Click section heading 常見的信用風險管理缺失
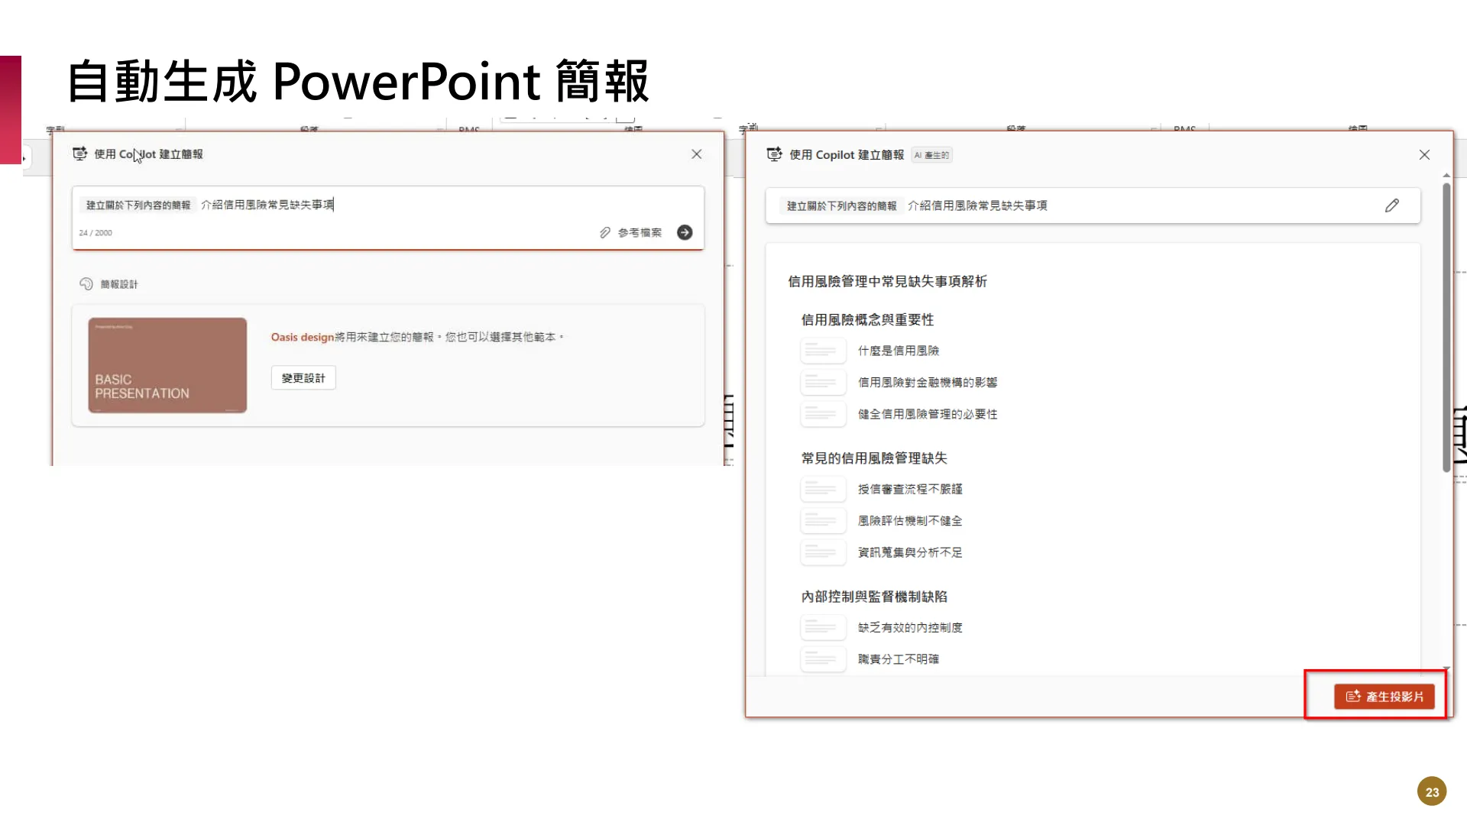Image resolution: width=1467 pixels, height=825 pixels. pos(874,458)
